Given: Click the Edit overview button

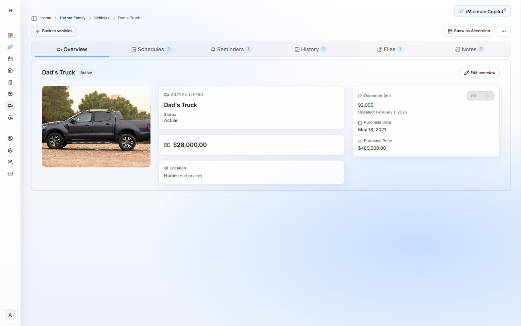Looking at the screenshot, I should [479, 73].
